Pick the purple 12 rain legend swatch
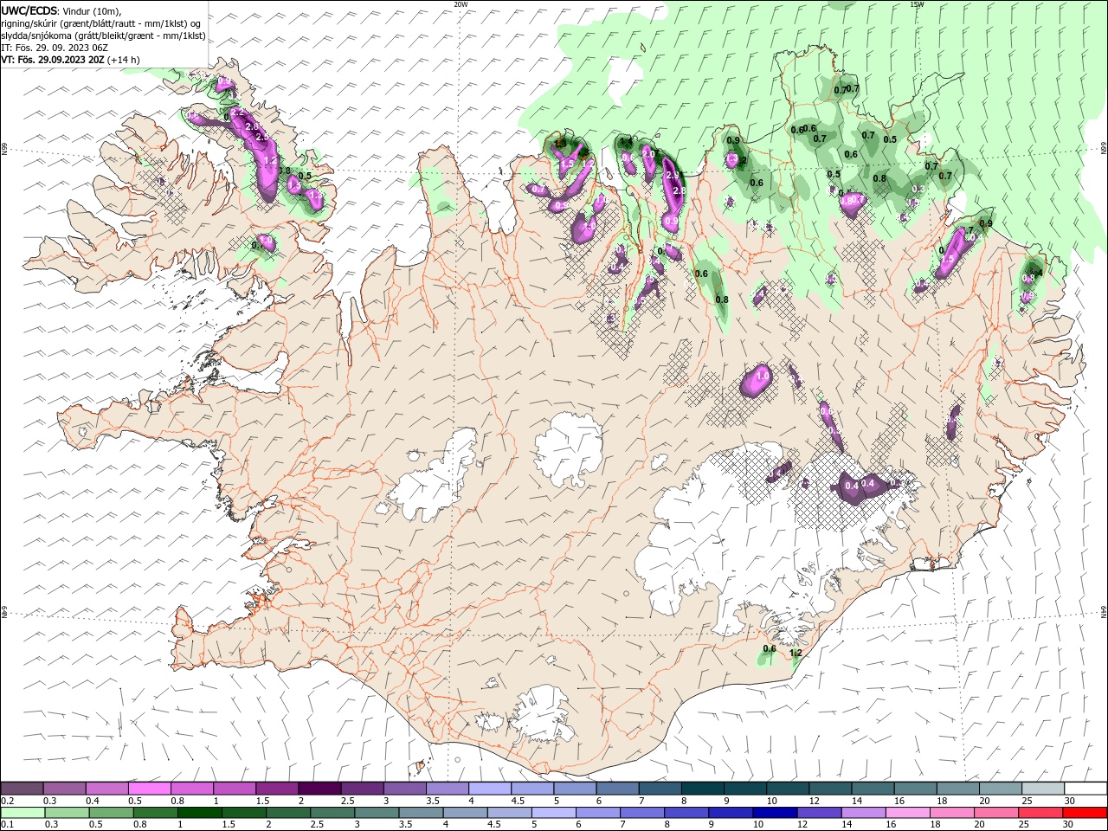The image size is (1108, 831). point(818,813)
